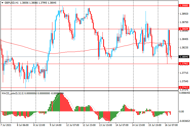Click the 0.00 level on MACD scale
The width and height of the screenshot is (190, 128).
click(x=182, y=112)
